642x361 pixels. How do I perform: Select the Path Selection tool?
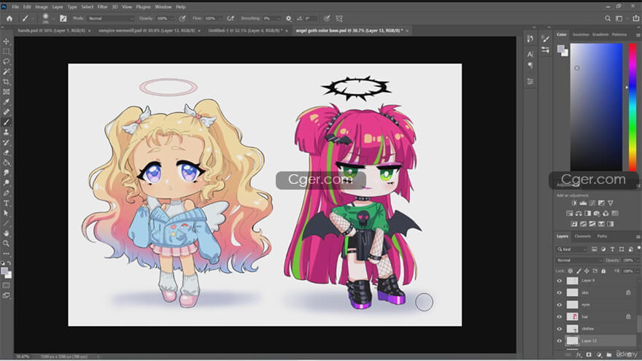point(6,213)
